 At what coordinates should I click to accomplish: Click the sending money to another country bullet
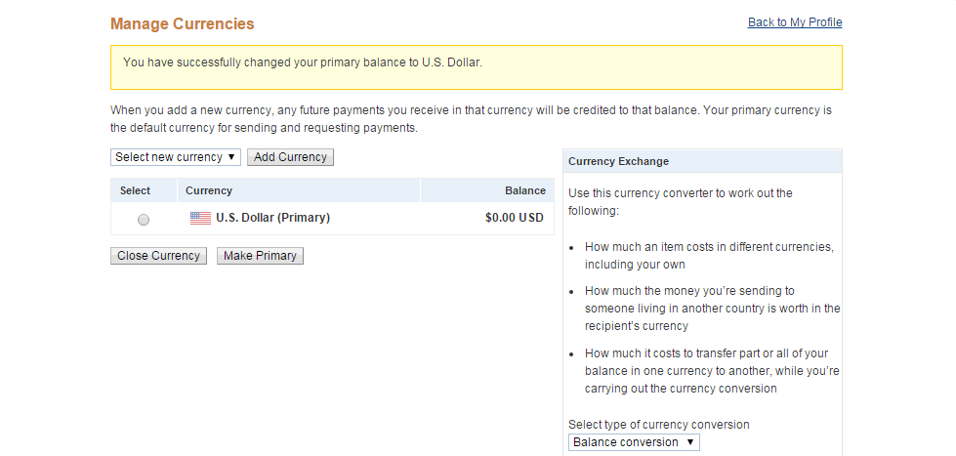coord(712,309)
